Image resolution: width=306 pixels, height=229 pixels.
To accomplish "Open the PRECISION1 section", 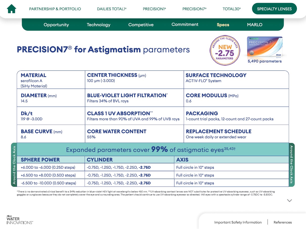I will point(154,9).
